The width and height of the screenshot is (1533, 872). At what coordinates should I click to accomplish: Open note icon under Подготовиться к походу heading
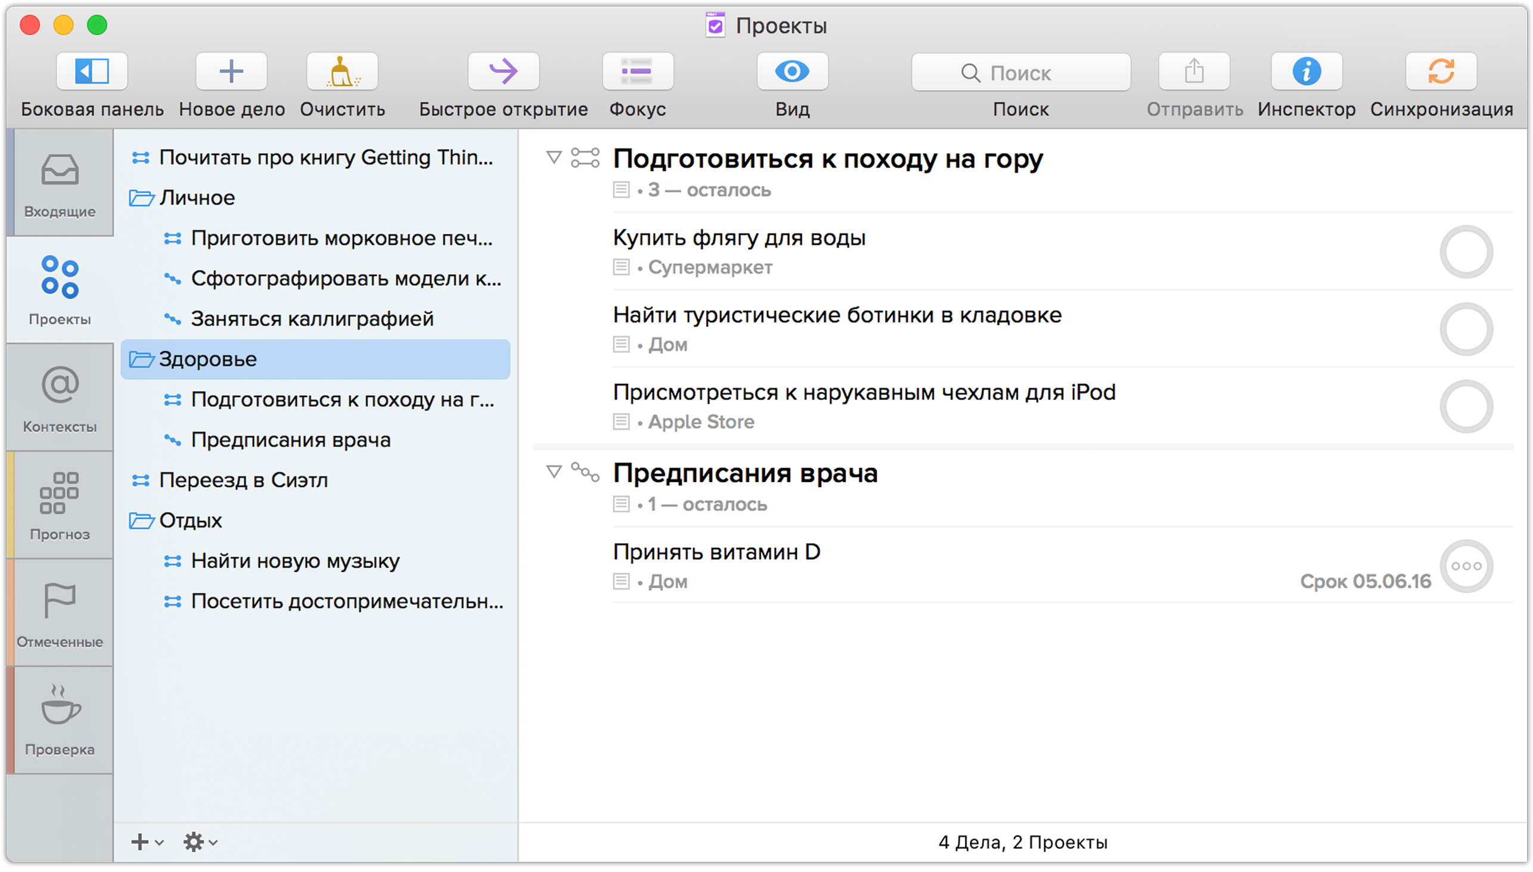[621, 190]
